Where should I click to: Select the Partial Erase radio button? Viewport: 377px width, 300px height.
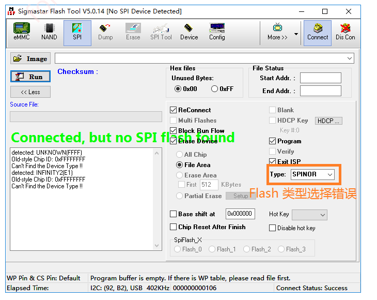click(x=179, y=196)
